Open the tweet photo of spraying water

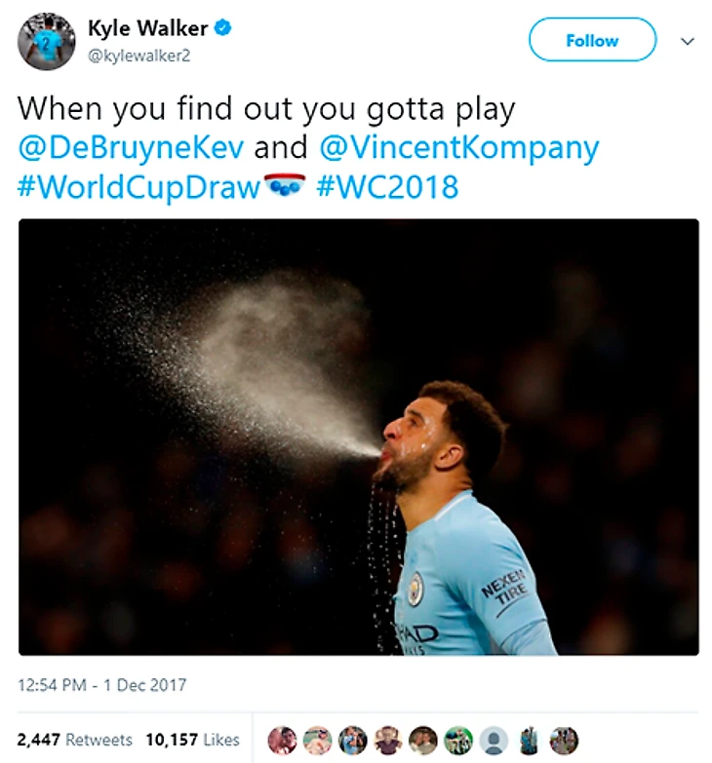(358, 436)
